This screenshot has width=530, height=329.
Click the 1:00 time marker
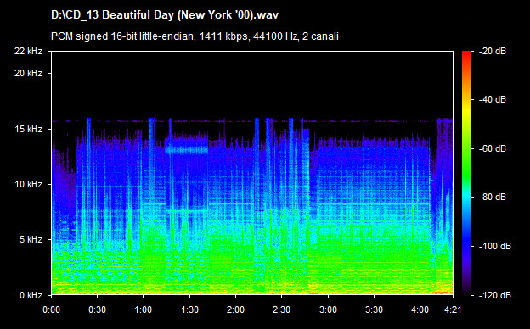pos(144,309)
